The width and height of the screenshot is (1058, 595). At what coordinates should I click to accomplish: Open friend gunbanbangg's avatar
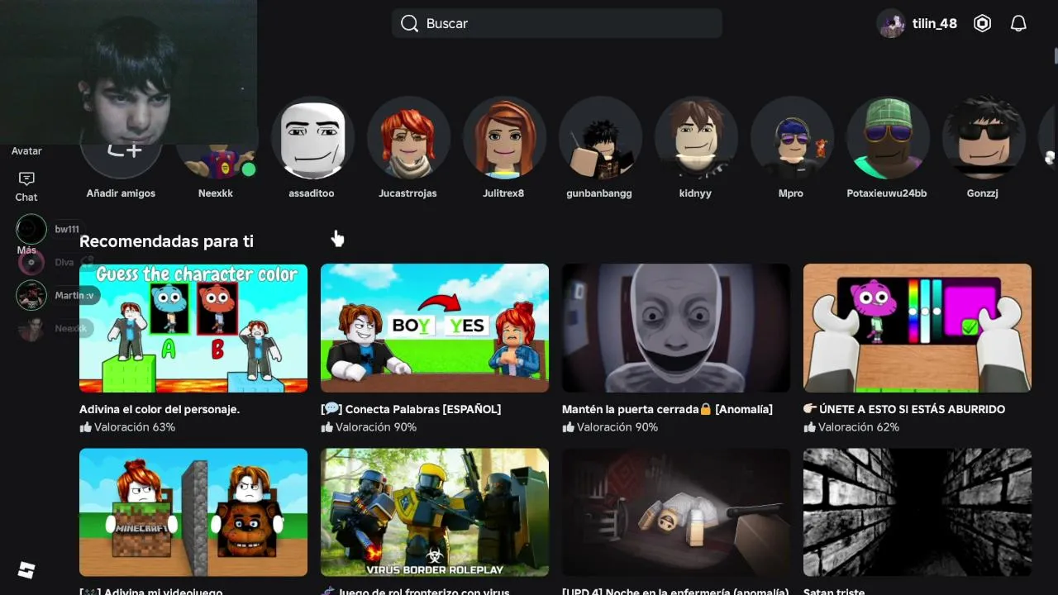tap(599, 138)
